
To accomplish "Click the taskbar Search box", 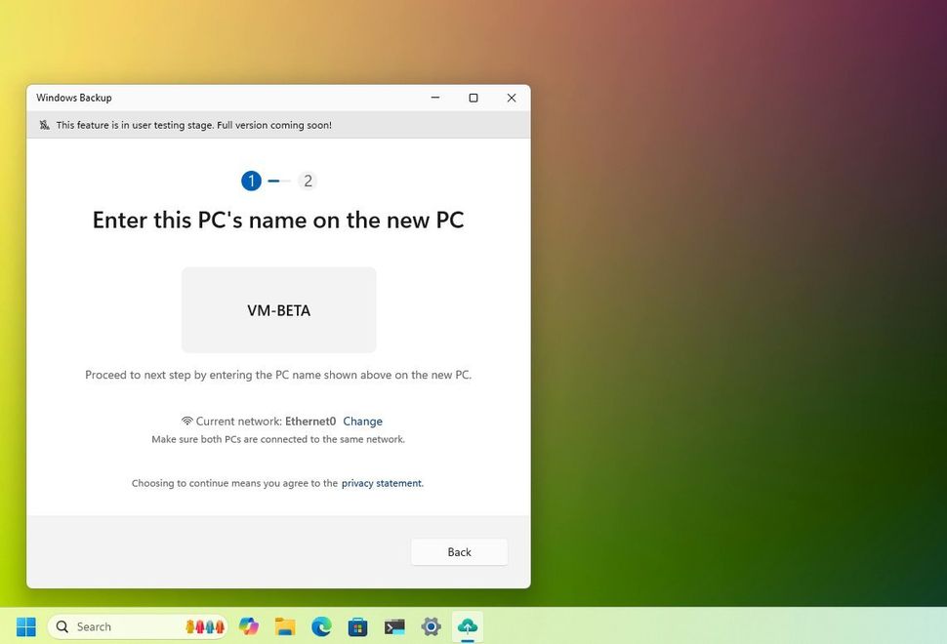I will tap(117, 625).
